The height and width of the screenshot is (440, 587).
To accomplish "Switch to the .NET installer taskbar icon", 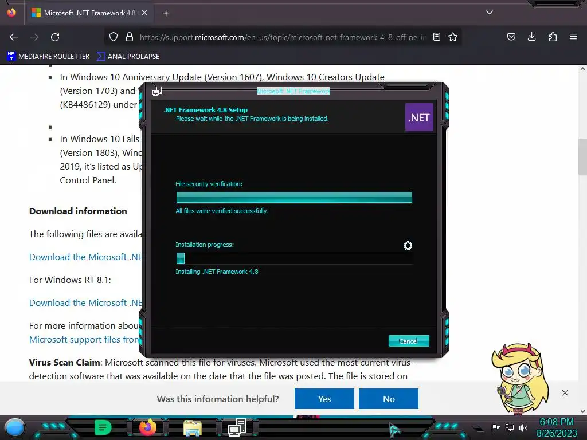I will pos(237,427).
